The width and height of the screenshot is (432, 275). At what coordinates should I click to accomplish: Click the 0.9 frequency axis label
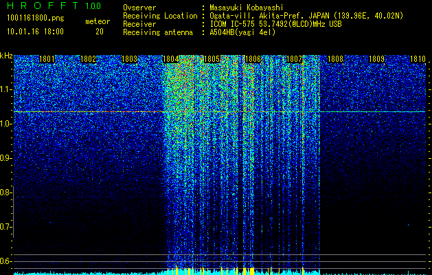click(6, 158)
